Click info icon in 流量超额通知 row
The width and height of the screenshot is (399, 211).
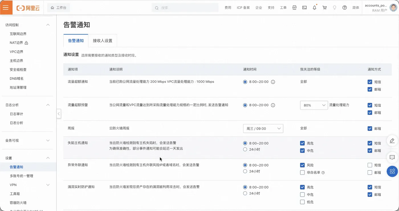point(273,82)
